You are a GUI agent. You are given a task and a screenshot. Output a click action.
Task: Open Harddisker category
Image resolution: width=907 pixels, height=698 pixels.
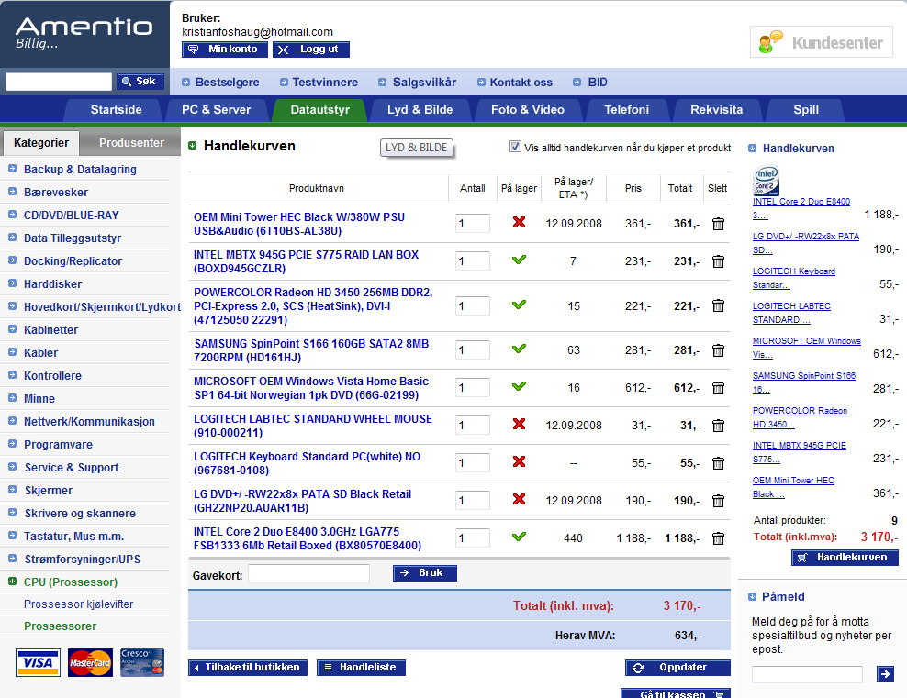(52, 283)
